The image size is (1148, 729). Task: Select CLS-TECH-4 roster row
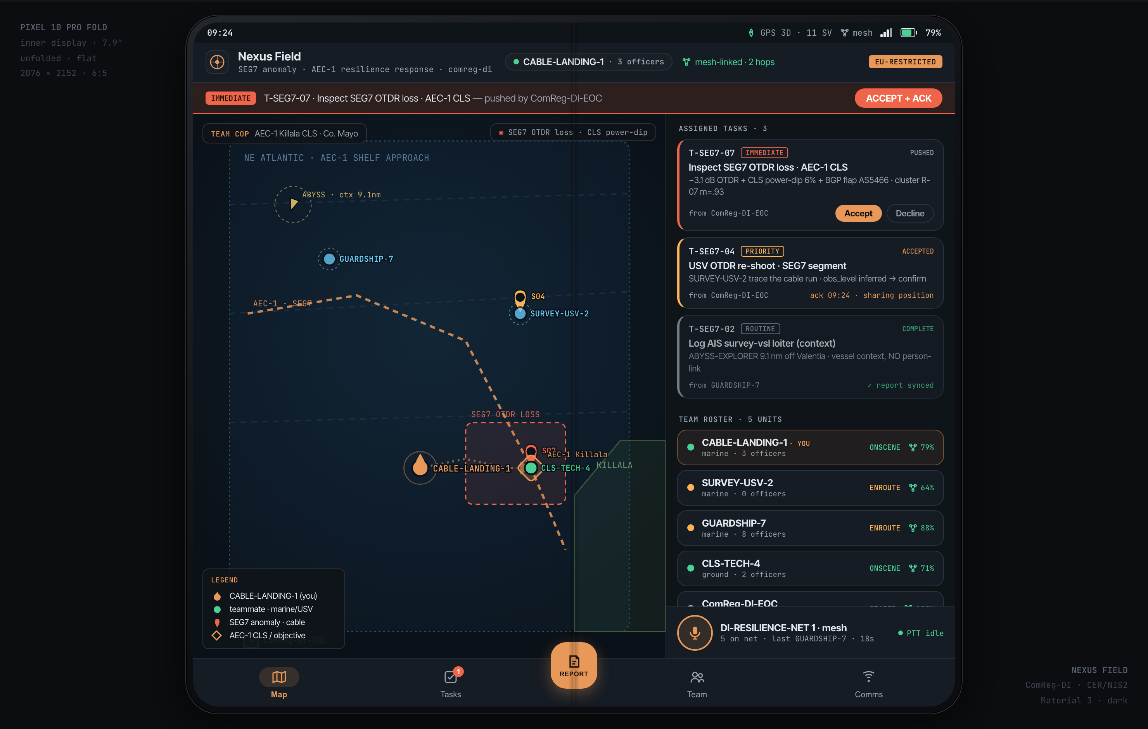point(810,568)
